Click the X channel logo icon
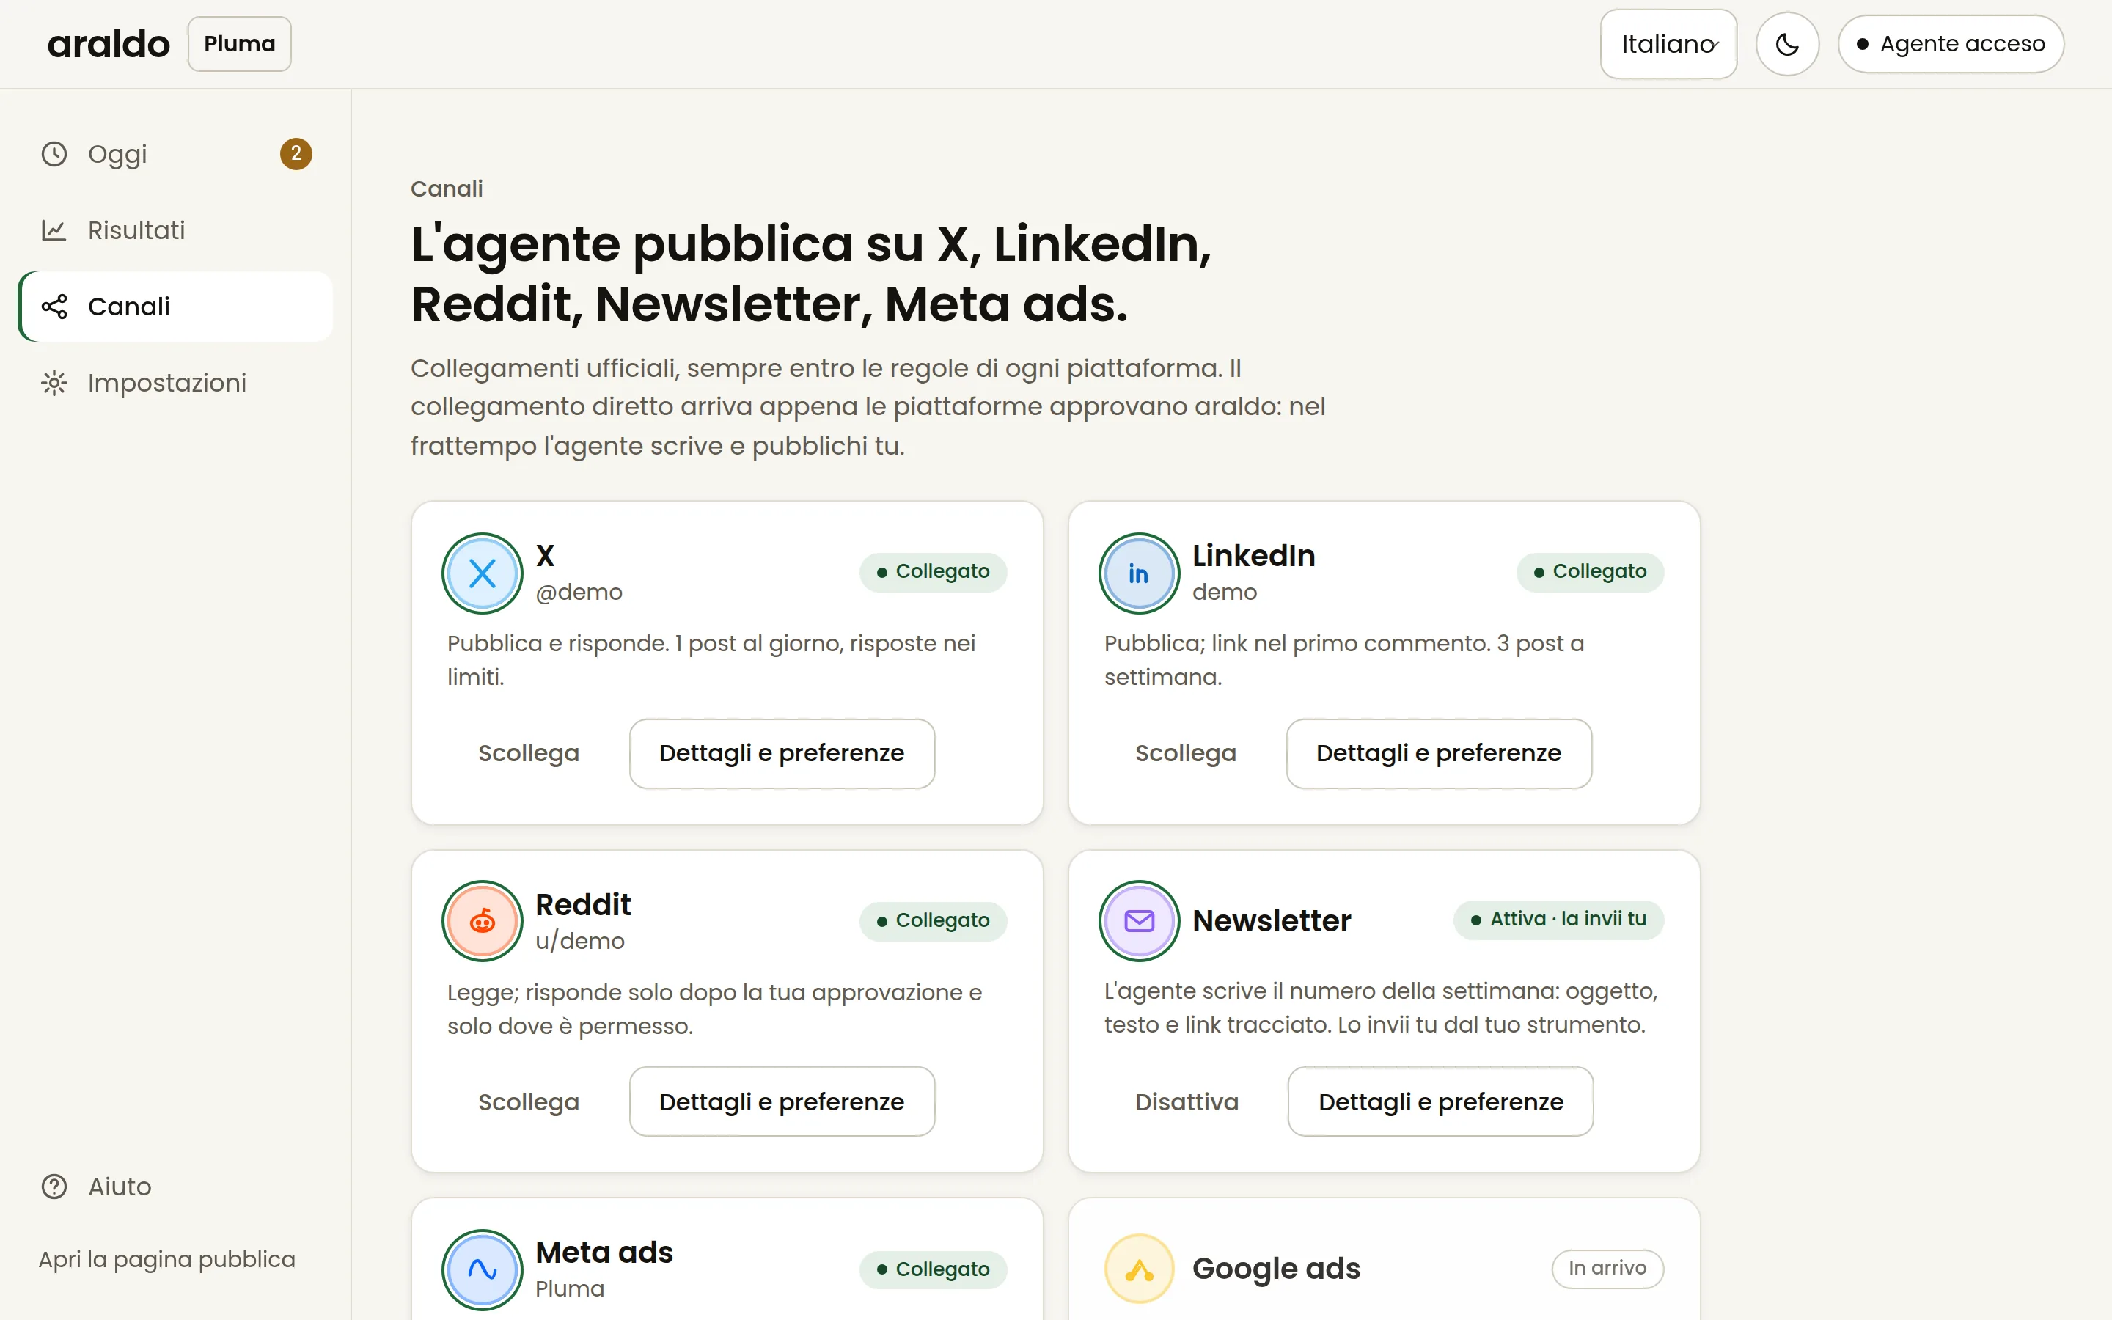Viewport: 2112px width, 1320px height. (483, 573)
